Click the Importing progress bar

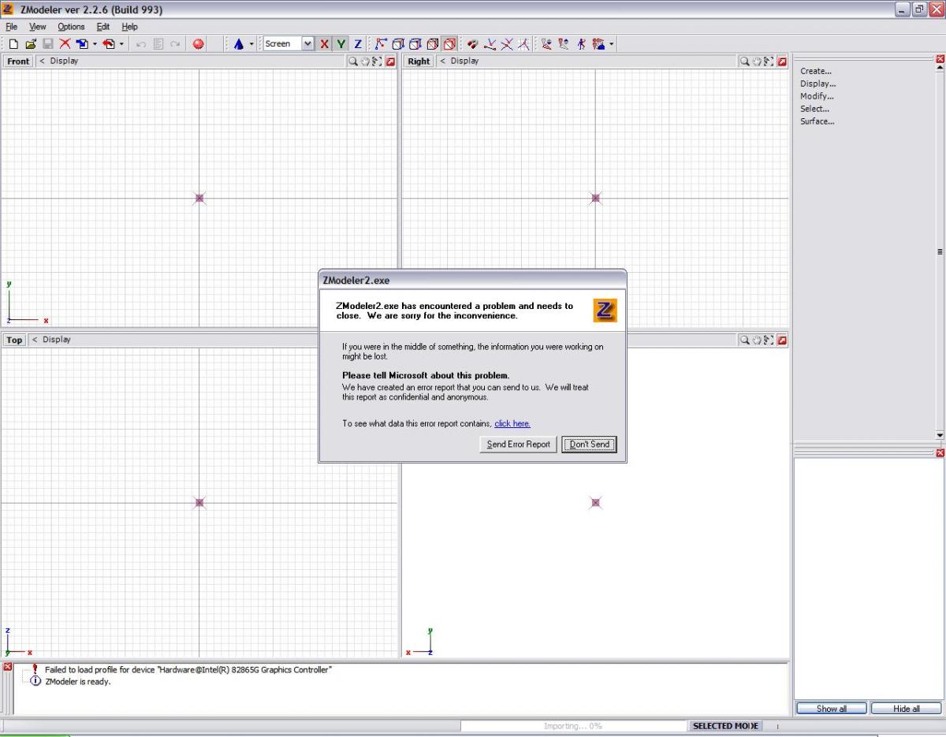pos(573,726)
